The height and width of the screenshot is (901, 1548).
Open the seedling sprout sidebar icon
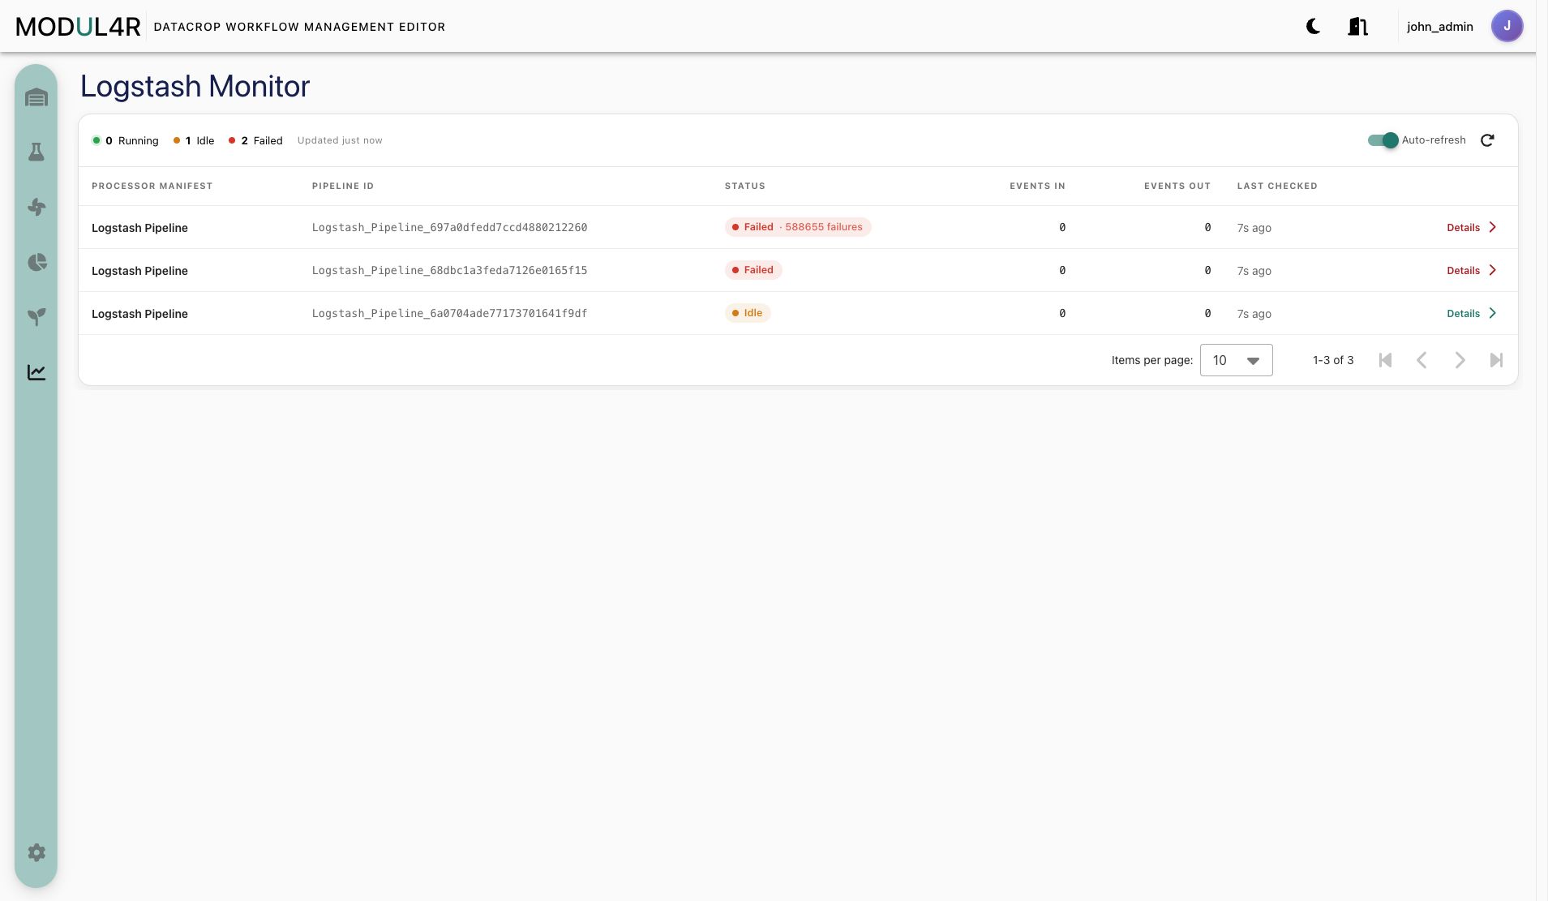pos(36,317)
